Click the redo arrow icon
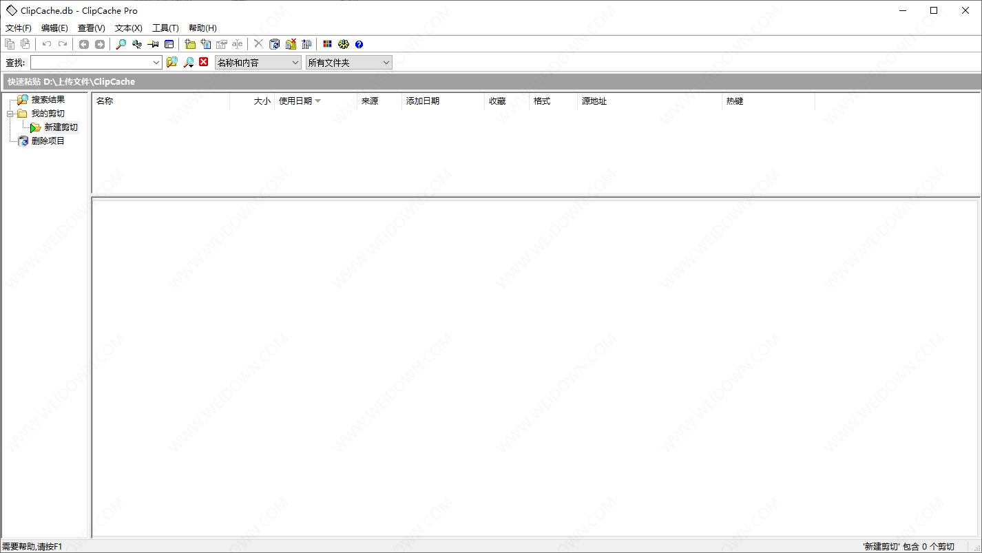 tap(63, 44)
